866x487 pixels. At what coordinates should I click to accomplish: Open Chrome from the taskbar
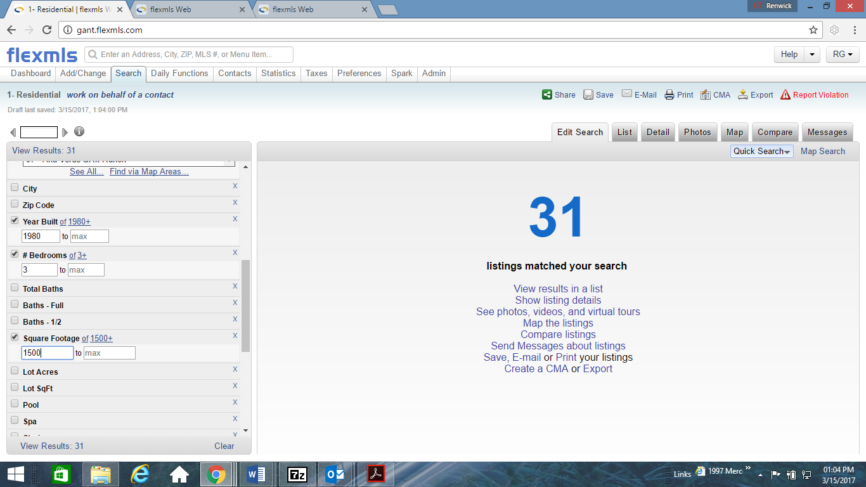point(216,474)
